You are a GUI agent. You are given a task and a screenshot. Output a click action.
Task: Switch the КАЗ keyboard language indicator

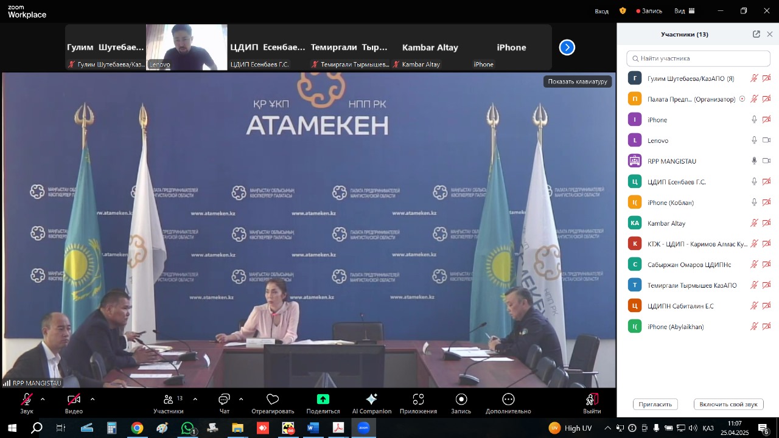708,428
